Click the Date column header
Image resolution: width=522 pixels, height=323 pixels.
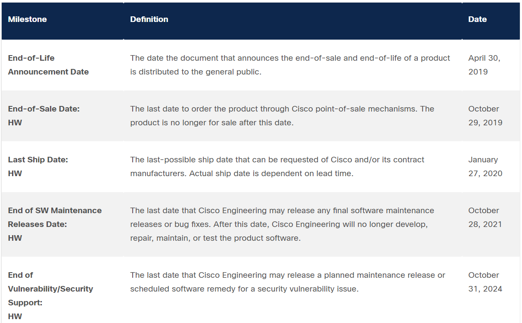(478, 19)
